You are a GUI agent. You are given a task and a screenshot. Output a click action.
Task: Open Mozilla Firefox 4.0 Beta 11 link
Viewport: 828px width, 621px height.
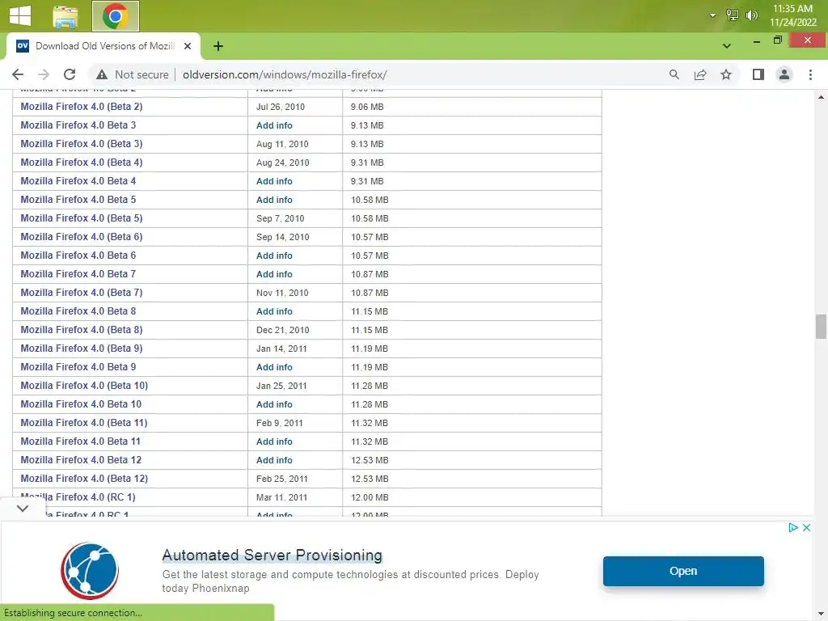(x=80, y=441)
